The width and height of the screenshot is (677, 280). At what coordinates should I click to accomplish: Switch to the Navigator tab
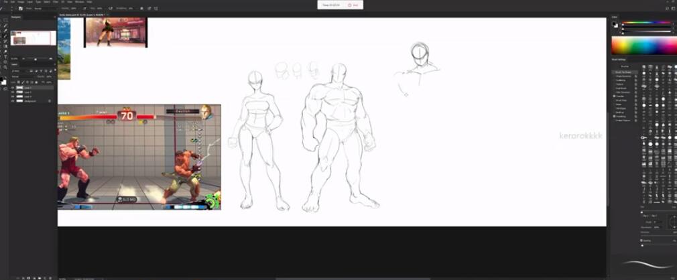point(16,17)
